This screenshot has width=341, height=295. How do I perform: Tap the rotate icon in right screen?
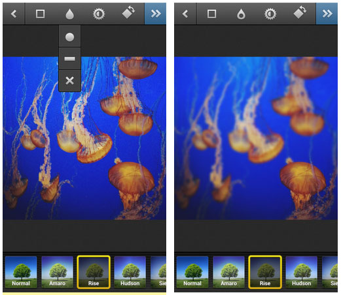[x=300, y=12]
